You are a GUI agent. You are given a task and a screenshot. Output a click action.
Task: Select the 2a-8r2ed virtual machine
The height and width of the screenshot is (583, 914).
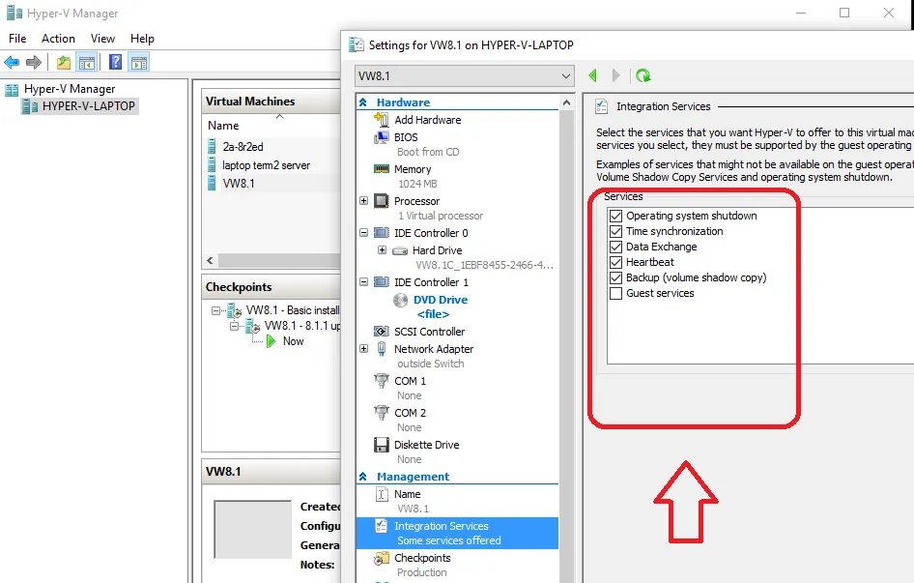tap(243, 147)
